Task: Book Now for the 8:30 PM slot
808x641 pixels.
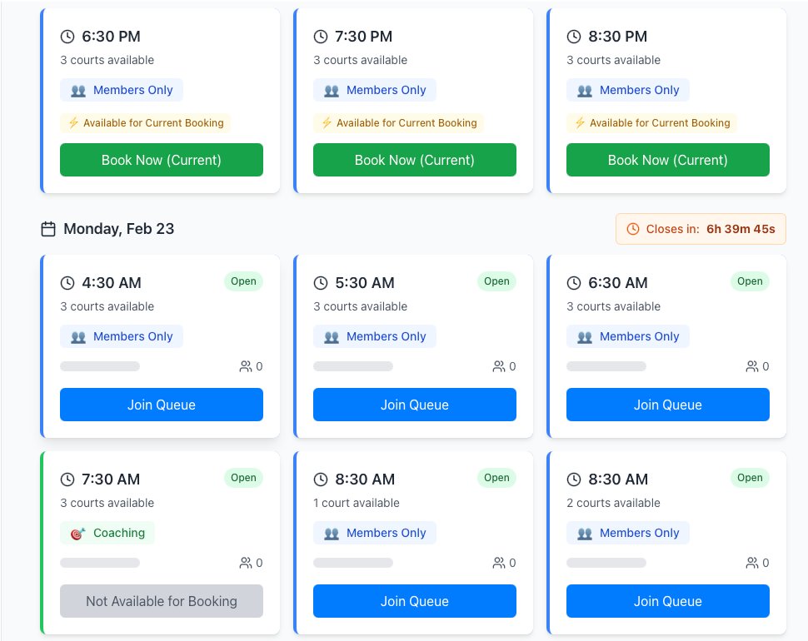Action: [x=667, y=159]
